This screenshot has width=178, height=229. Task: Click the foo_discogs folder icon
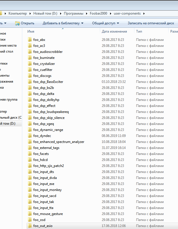click(x=30, y=75)
